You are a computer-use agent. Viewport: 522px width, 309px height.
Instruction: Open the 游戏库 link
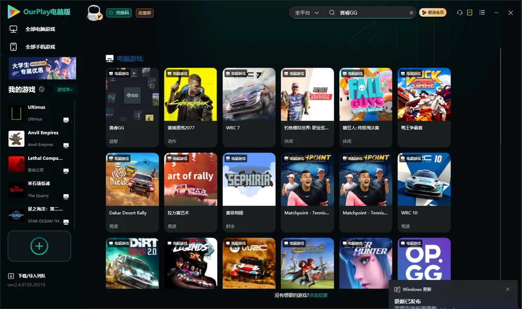click(65, 89)
